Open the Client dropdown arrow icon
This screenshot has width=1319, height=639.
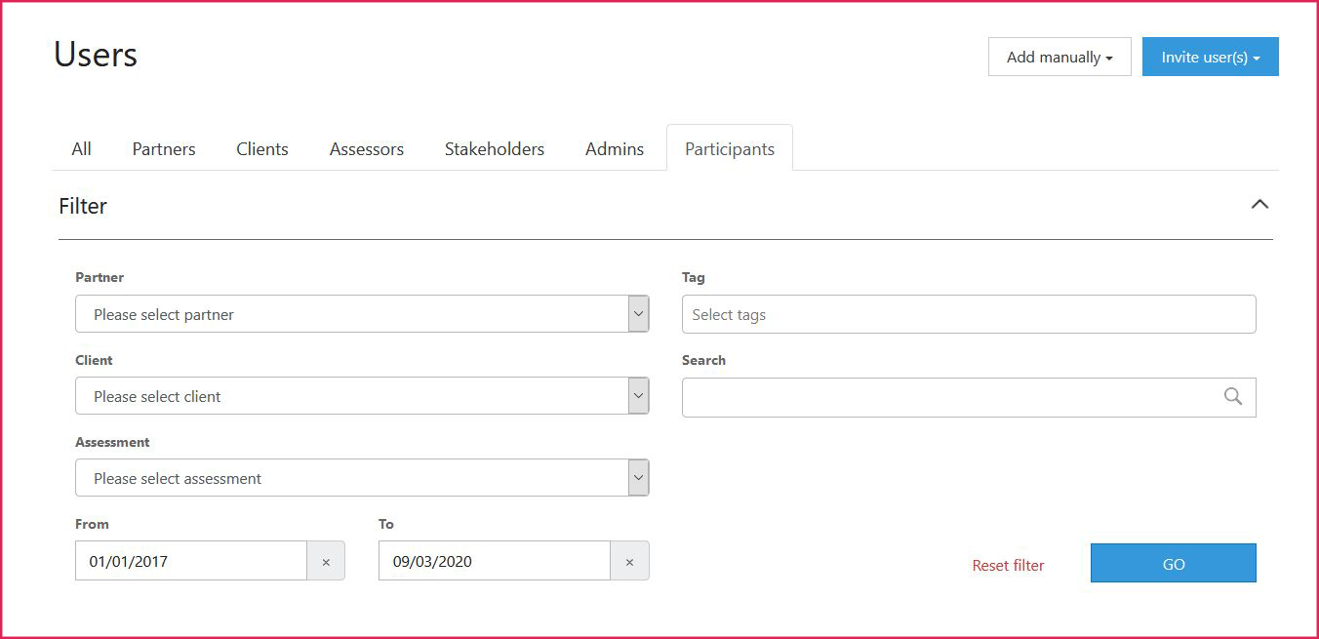638,395
